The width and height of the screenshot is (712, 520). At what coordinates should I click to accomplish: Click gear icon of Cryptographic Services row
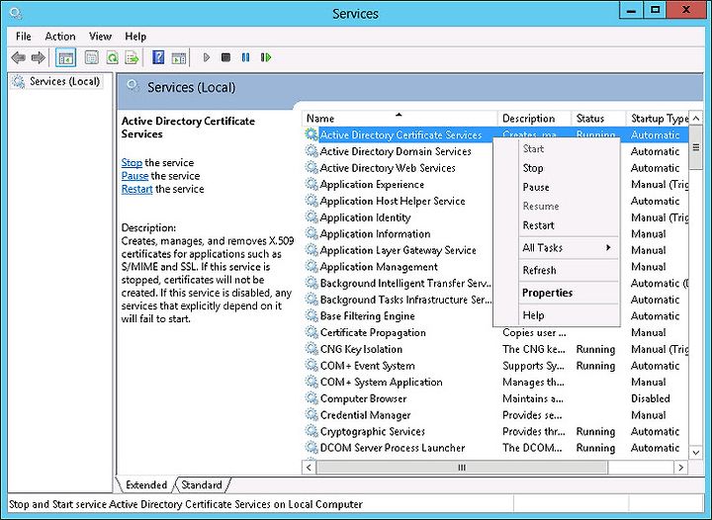click(x=311, y=431)
